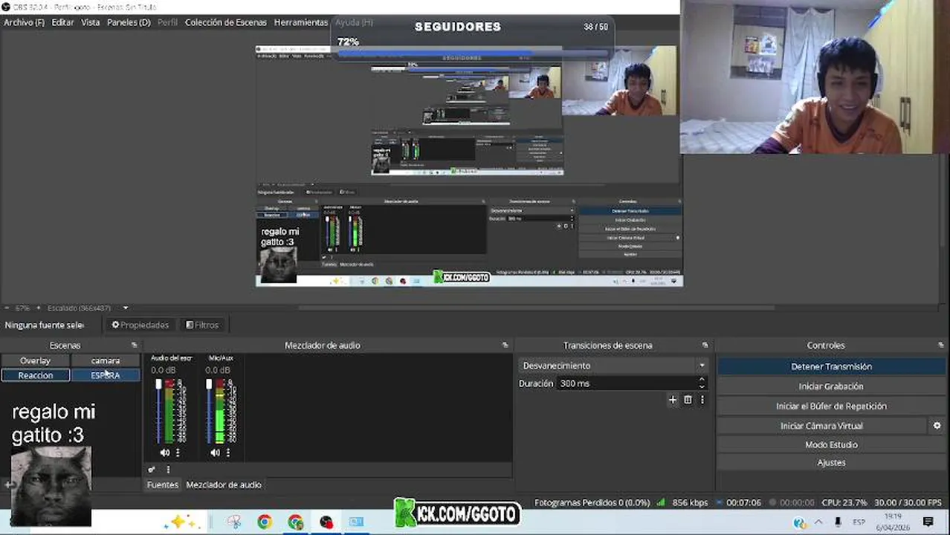Open the Archivo menu

click(x=24, y=22)
